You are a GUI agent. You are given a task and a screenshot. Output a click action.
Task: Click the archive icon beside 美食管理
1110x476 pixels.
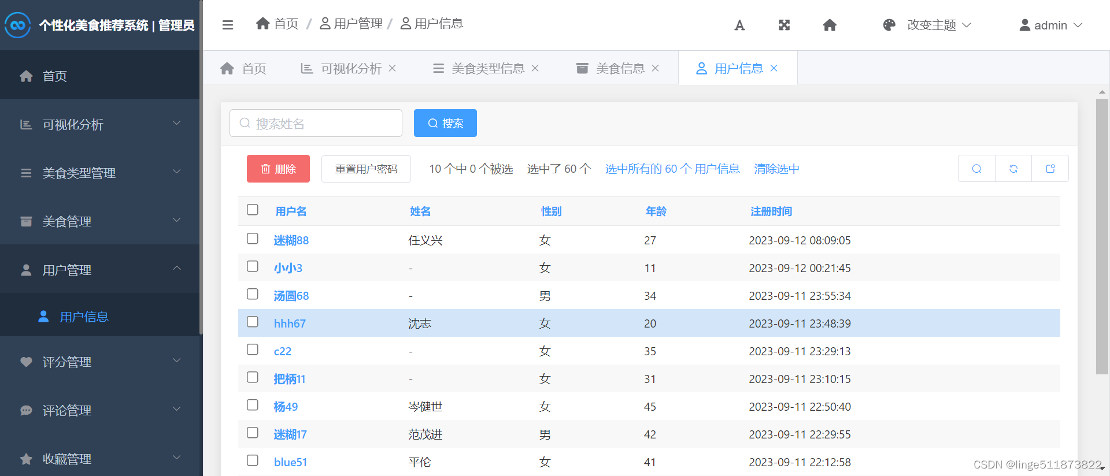pyautogui.click(x=26, y=221)
